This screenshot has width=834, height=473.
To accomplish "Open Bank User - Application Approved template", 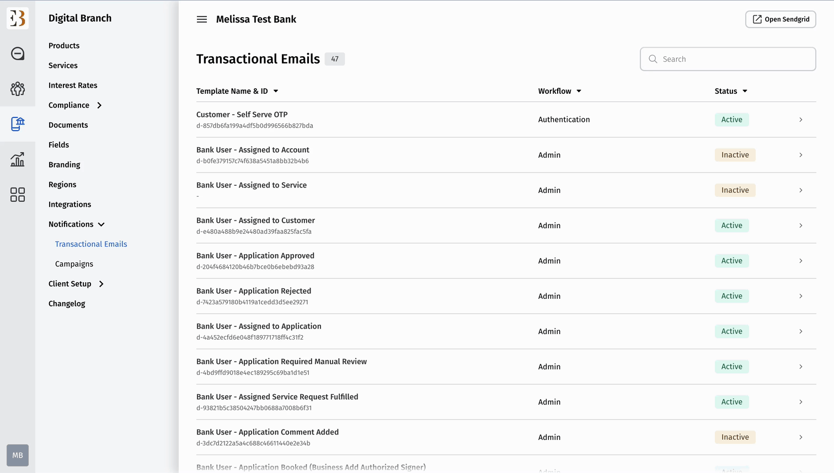I will (255, 256).
